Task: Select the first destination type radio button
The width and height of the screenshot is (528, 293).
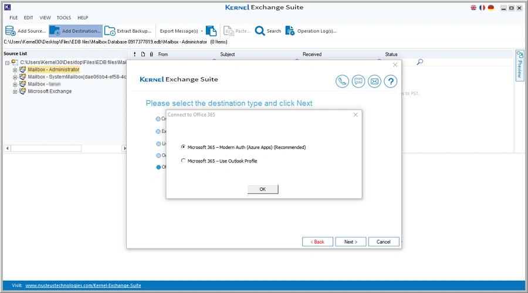Action: point(158,119)
